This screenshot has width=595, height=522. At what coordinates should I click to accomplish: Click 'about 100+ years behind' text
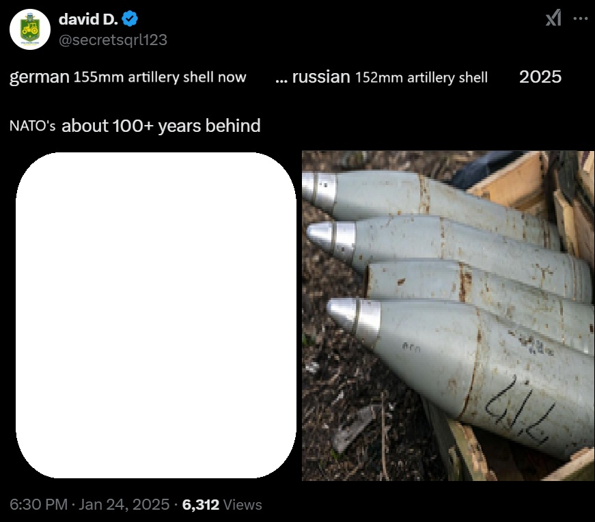pos(161,126)
